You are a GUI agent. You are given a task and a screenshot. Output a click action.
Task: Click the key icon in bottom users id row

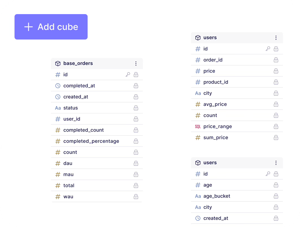tap(268, 174)
